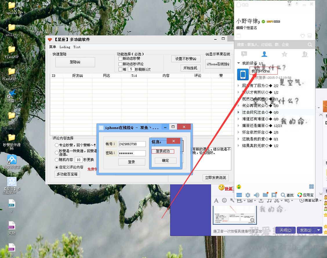Click 开始挂机 button
The image size is (327, 258).
(190, 68)
